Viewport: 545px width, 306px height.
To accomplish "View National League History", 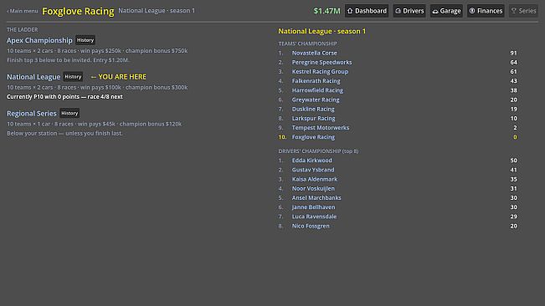I will (x=73, y=76).
